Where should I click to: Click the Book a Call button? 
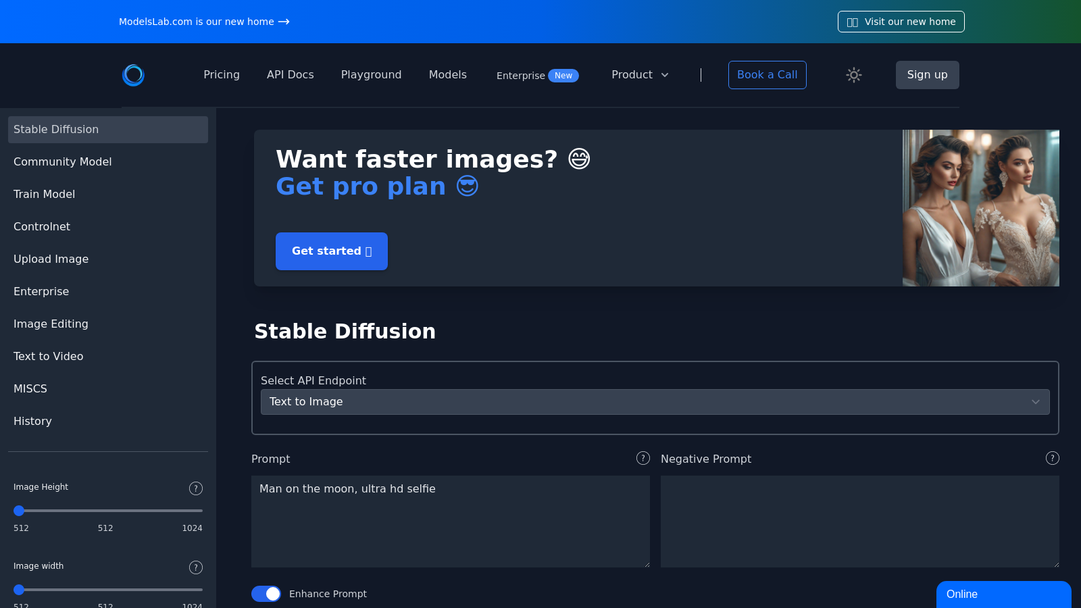[x=767, y=75]
